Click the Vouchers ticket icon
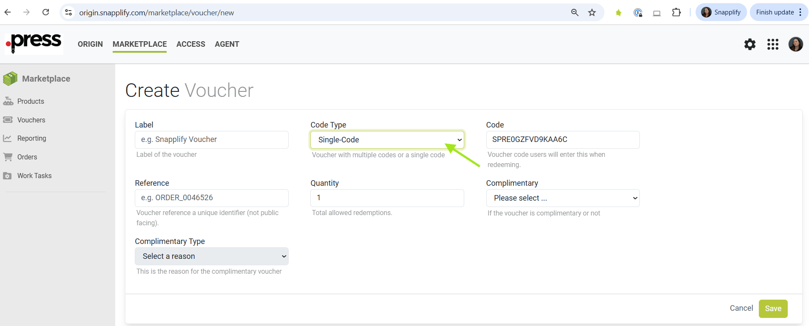This screenshot has width=809, height=326. tap(8, 120)
